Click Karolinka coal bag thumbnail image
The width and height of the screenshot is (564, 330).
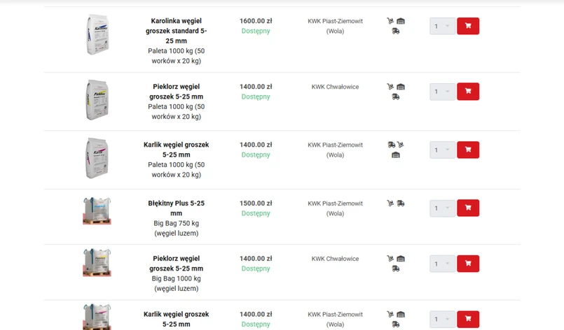(97, 35)
